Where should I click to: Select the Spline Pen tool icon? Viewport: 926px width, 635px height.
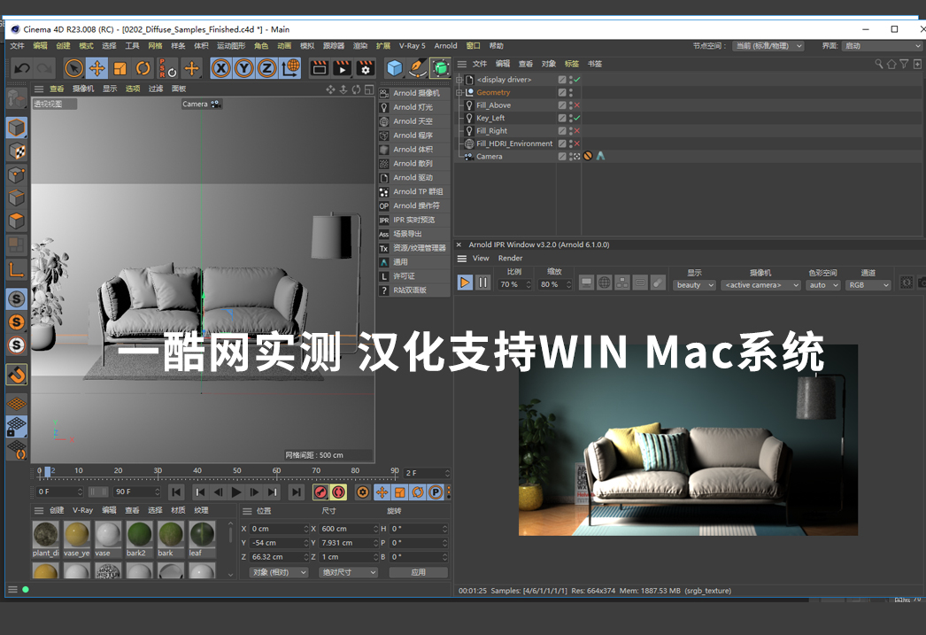(x=418, y=68)
